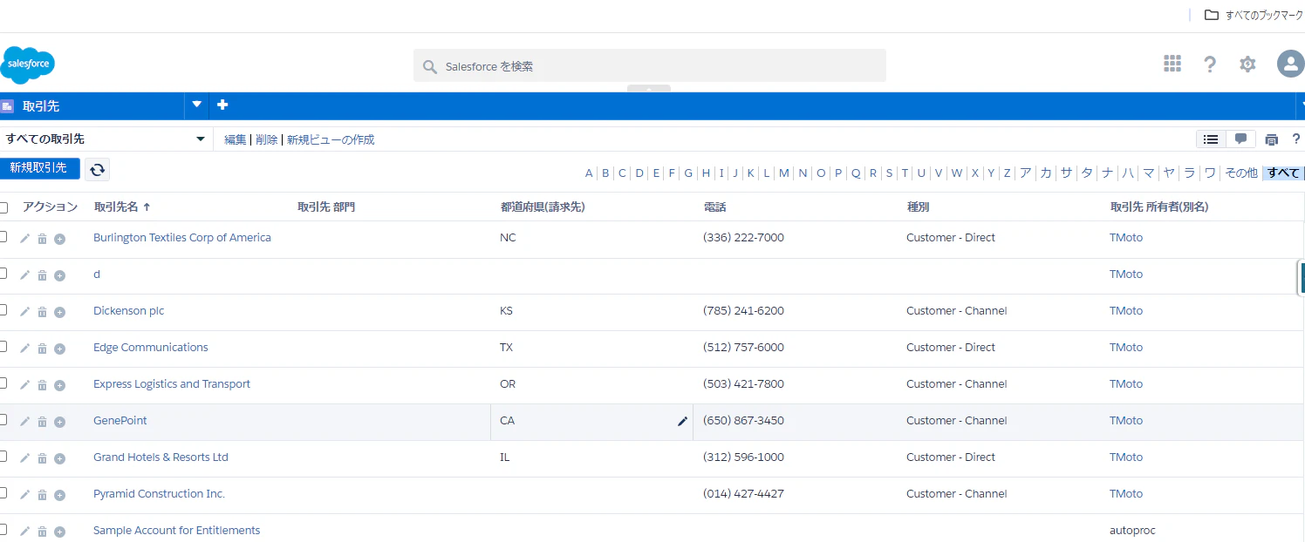Open the Chatter feed view icon

[1240, 139]
